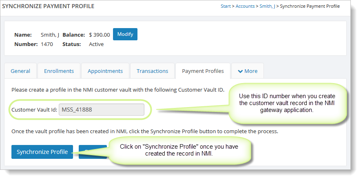Go to Smith, J breadcrumb link
The height and width of the screenshot is (180, 361).
tap(267, 6)
